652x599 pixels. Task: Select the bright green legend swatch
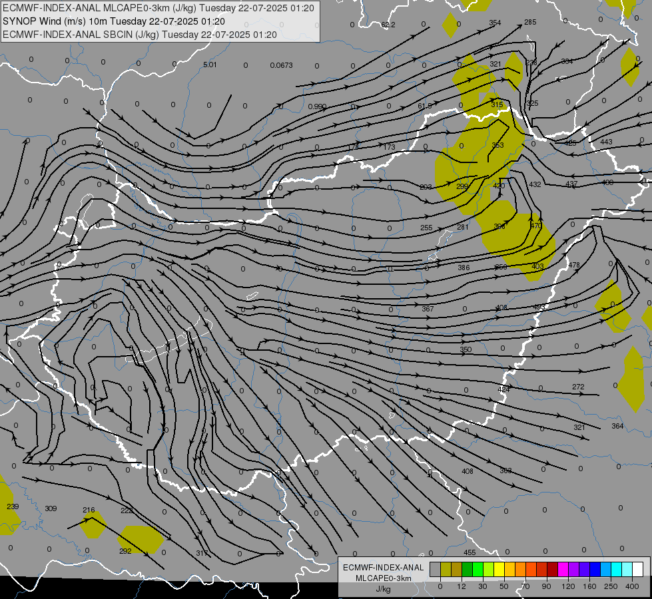pos(478,569)
